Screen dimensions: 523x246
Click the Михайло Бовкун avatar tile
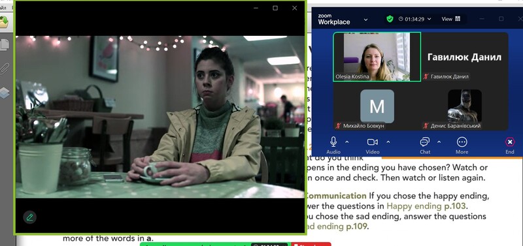click(x=377, y=106)
